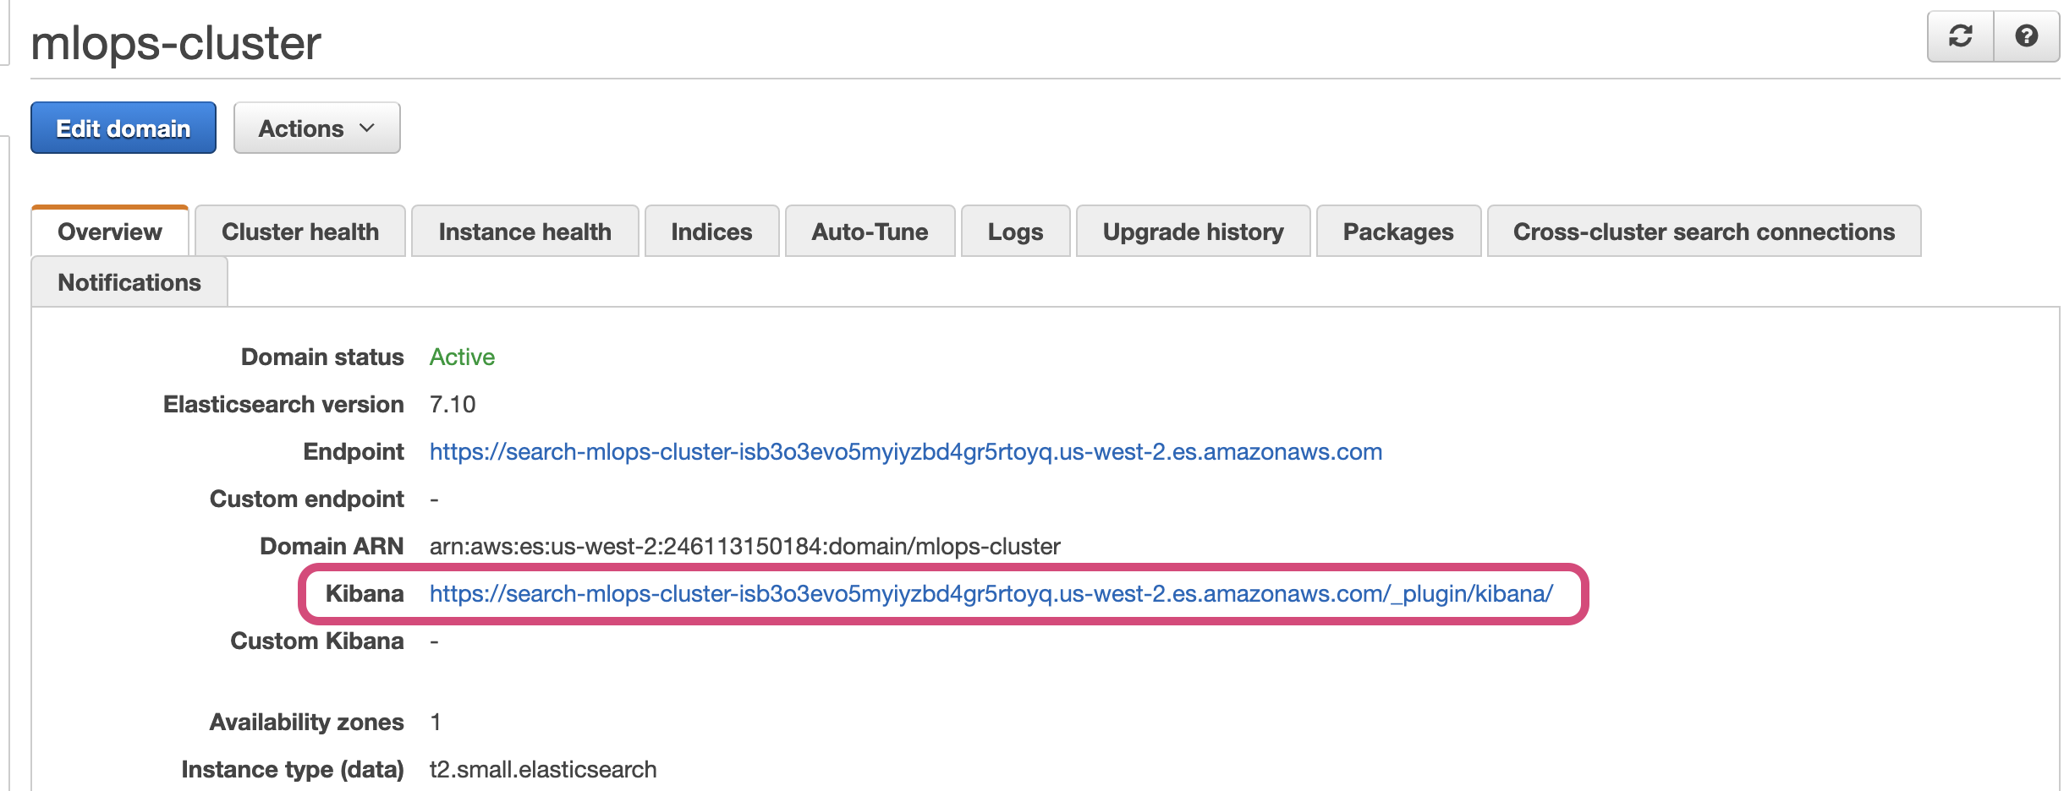Click the green Active domain status
The image size is (2064, 791).
[x=462, y=357]
